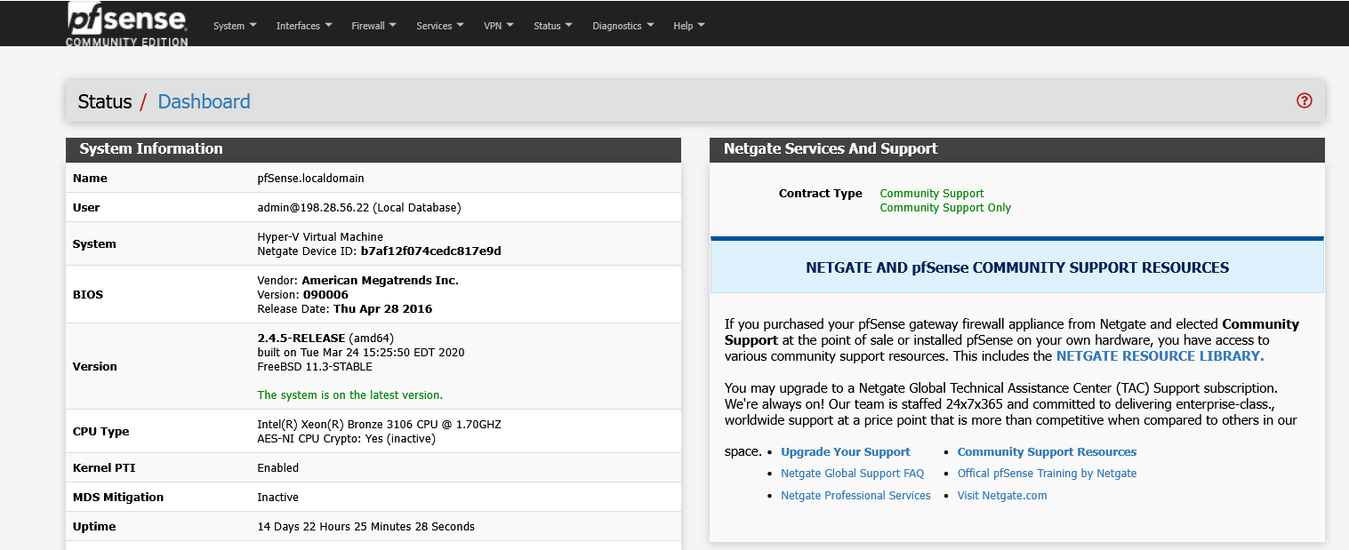Open the VPN menu

click(x=498, y=26)
